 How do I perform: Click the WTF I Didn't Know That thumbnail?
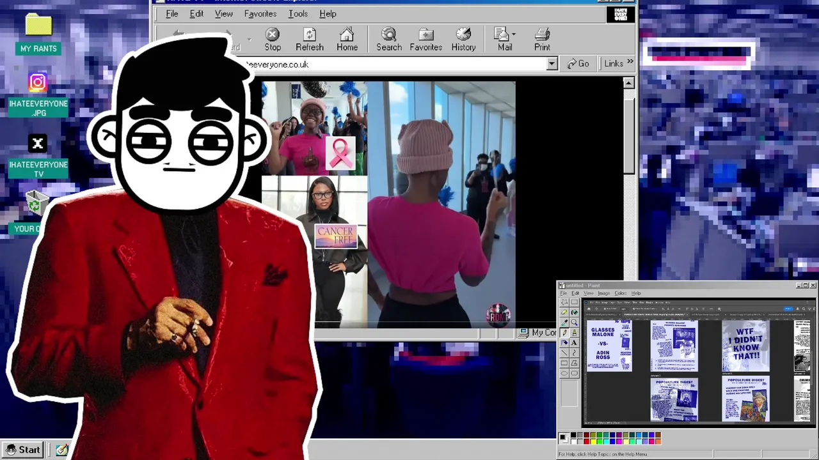pos(745,346)
